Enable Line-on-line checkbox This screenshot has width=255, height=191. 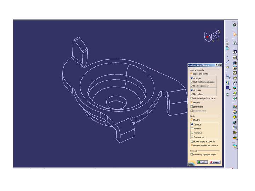(192, 106)
